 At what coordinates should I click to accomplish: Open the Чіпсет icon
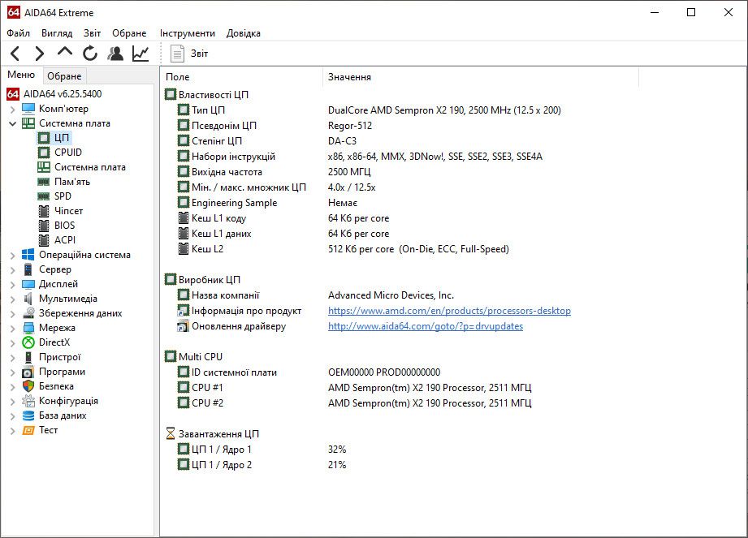click(x=43, y=211)
